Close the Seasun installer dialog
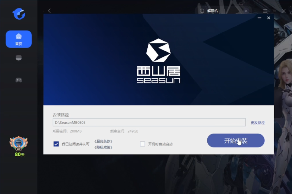This screenshot has width=292, height=194. pyautogui.click(x=268, y=18)
